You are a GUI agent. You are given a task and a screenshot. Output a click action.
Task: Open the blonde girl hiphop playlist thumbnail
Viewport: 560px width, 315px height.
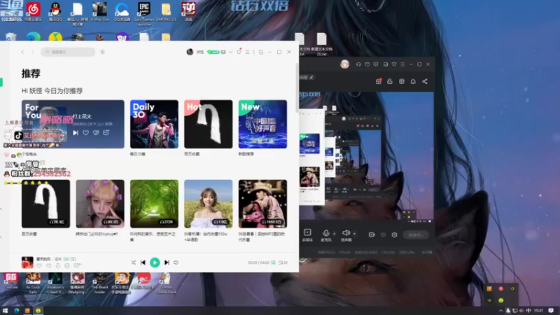tap(100, 204)
